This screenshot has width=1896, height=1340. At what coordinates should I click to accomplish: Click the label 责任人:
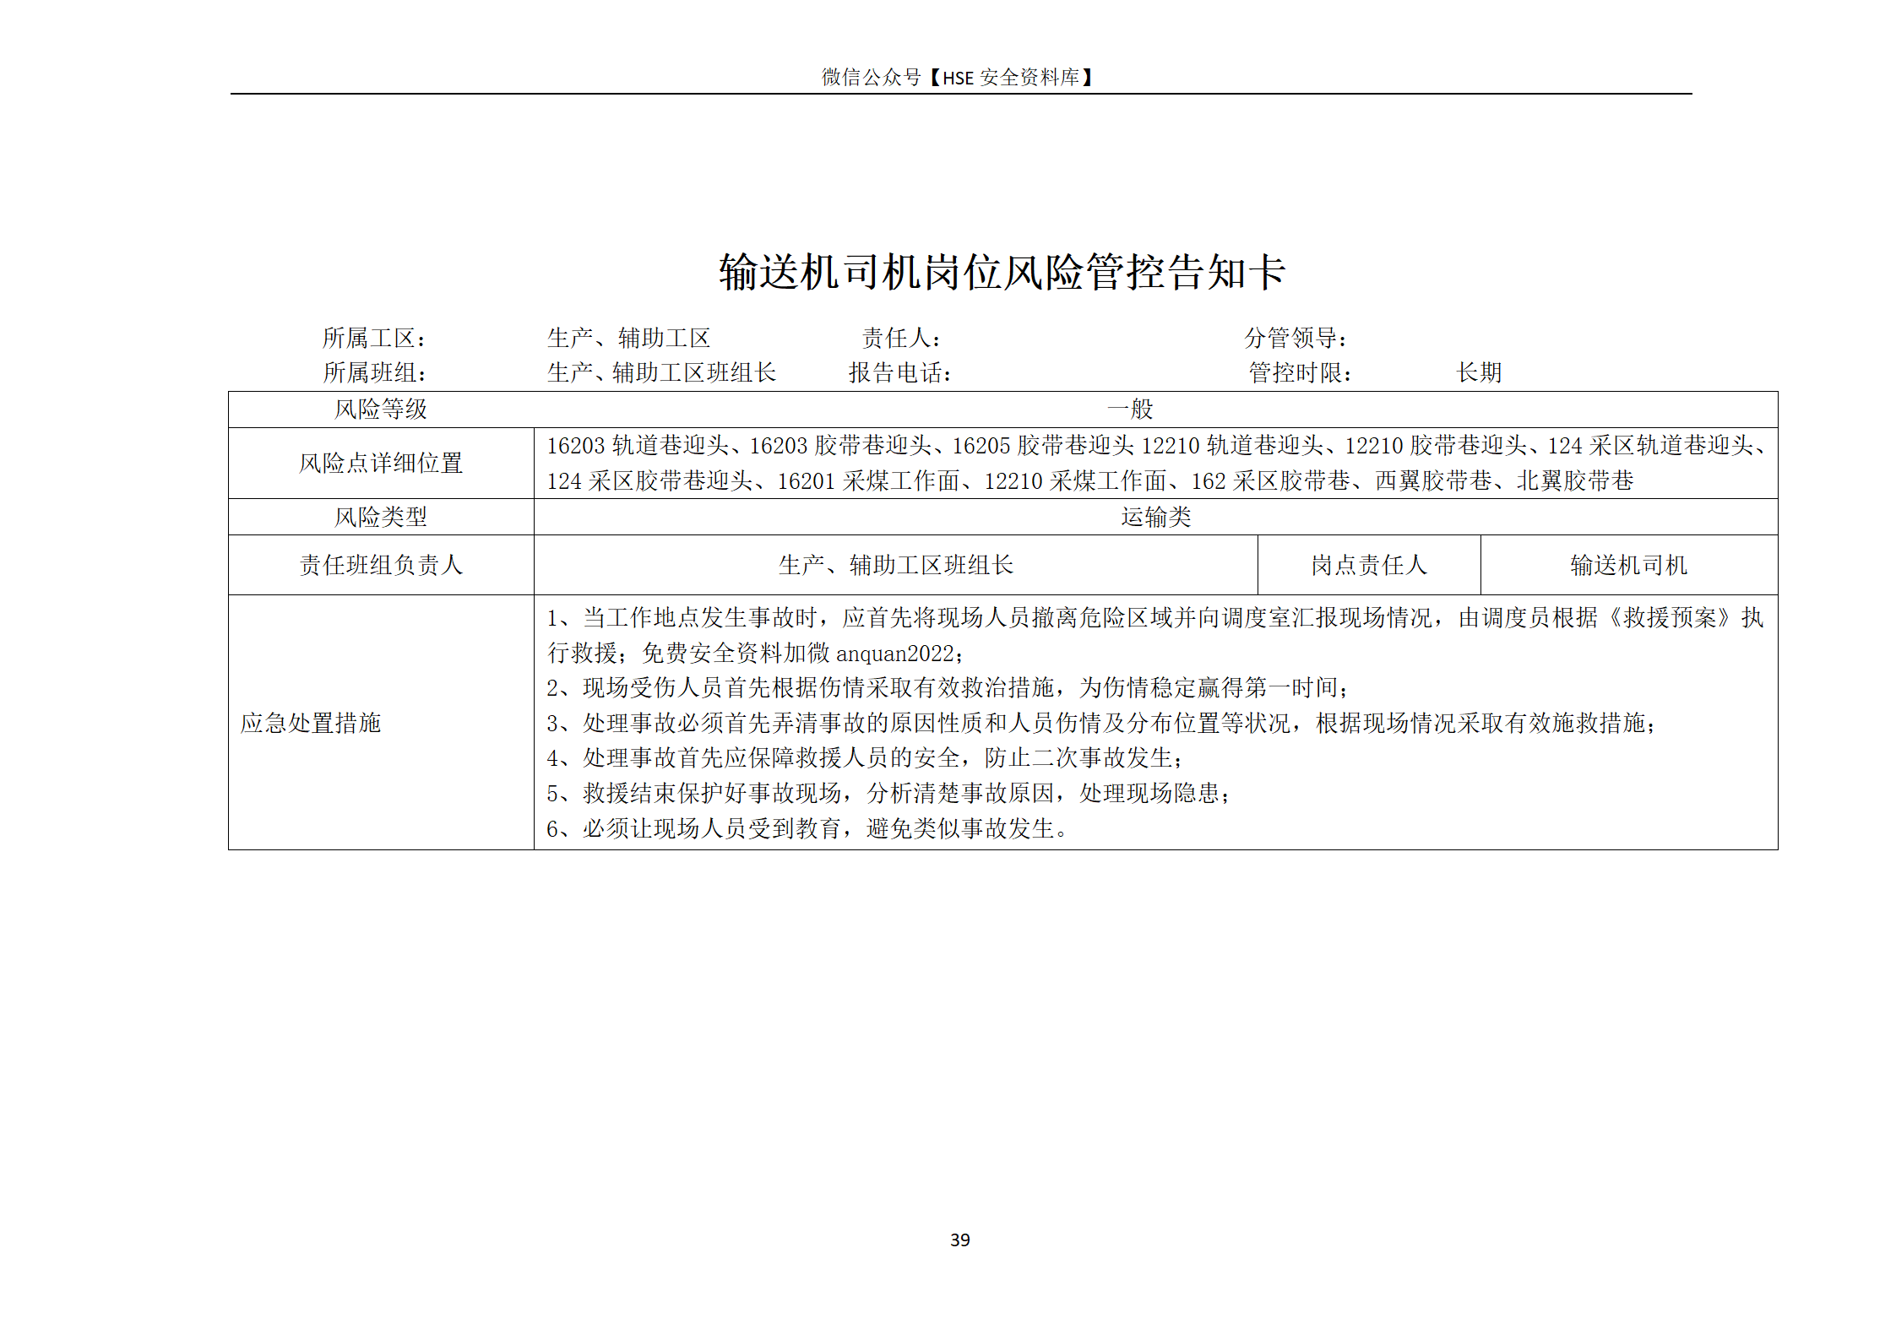pos(901,339)
